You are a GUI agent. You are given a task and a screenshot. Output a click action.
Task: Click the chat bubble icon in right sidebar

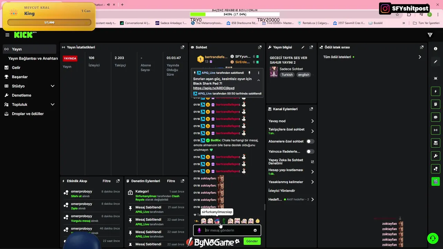[435, 117]
